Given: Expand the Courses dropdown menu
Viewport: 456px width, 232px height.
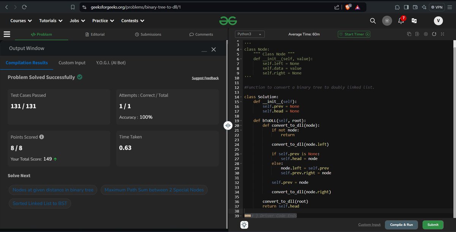Looking at the screenshot, I should click(x=21, y=21).
